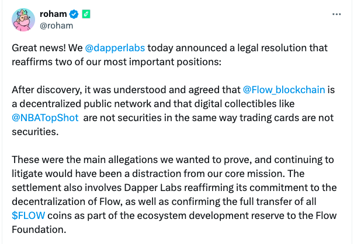
Task: Click "Dapper Labs" in the settlement sentence
Action: (153, 188)
